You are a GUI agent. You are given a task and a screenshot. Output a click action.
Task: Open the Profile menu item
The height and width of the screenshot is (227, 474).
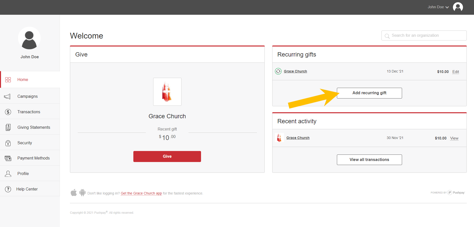coord(30,173)
